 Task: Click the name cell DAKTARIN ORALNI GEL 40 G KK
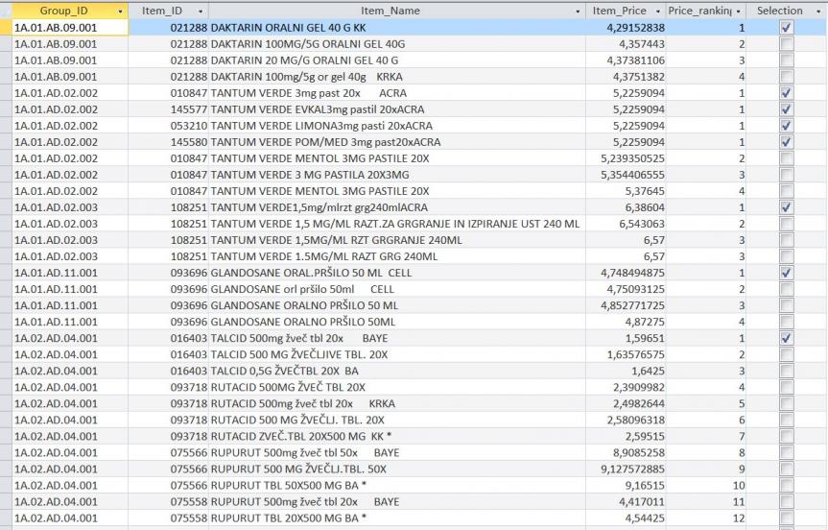397,28
